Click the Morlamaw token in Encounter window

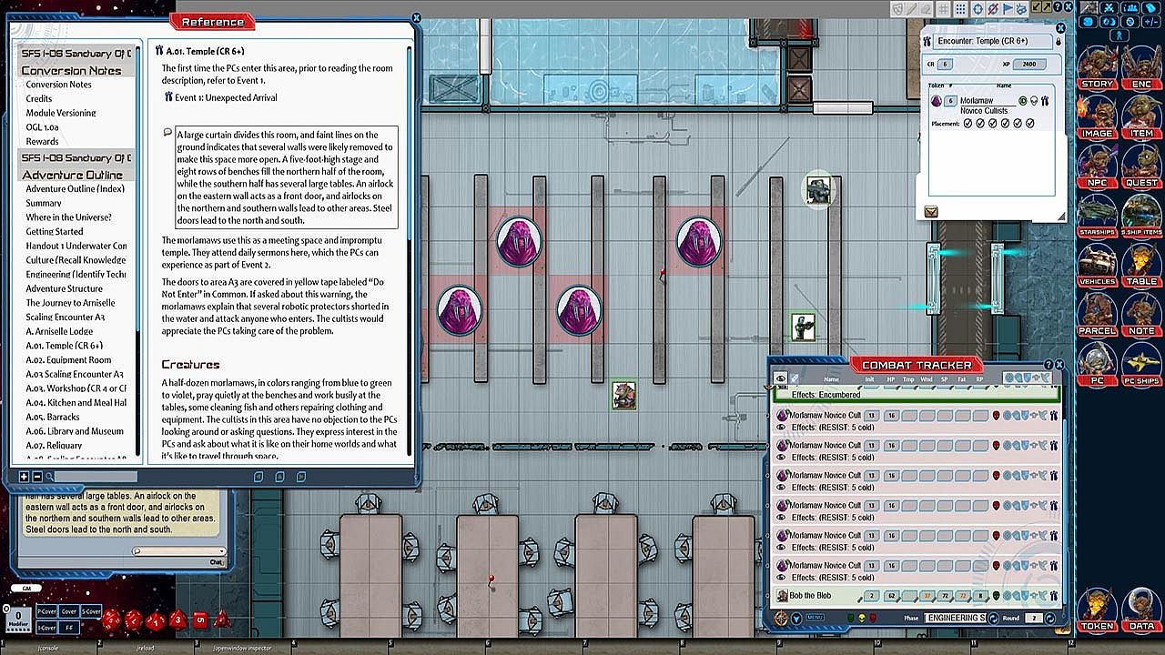click(936, 101)
